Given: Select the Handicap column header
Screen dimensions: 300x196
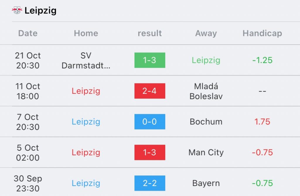Looking at the screenshot, I should click(x=262, y=33).
